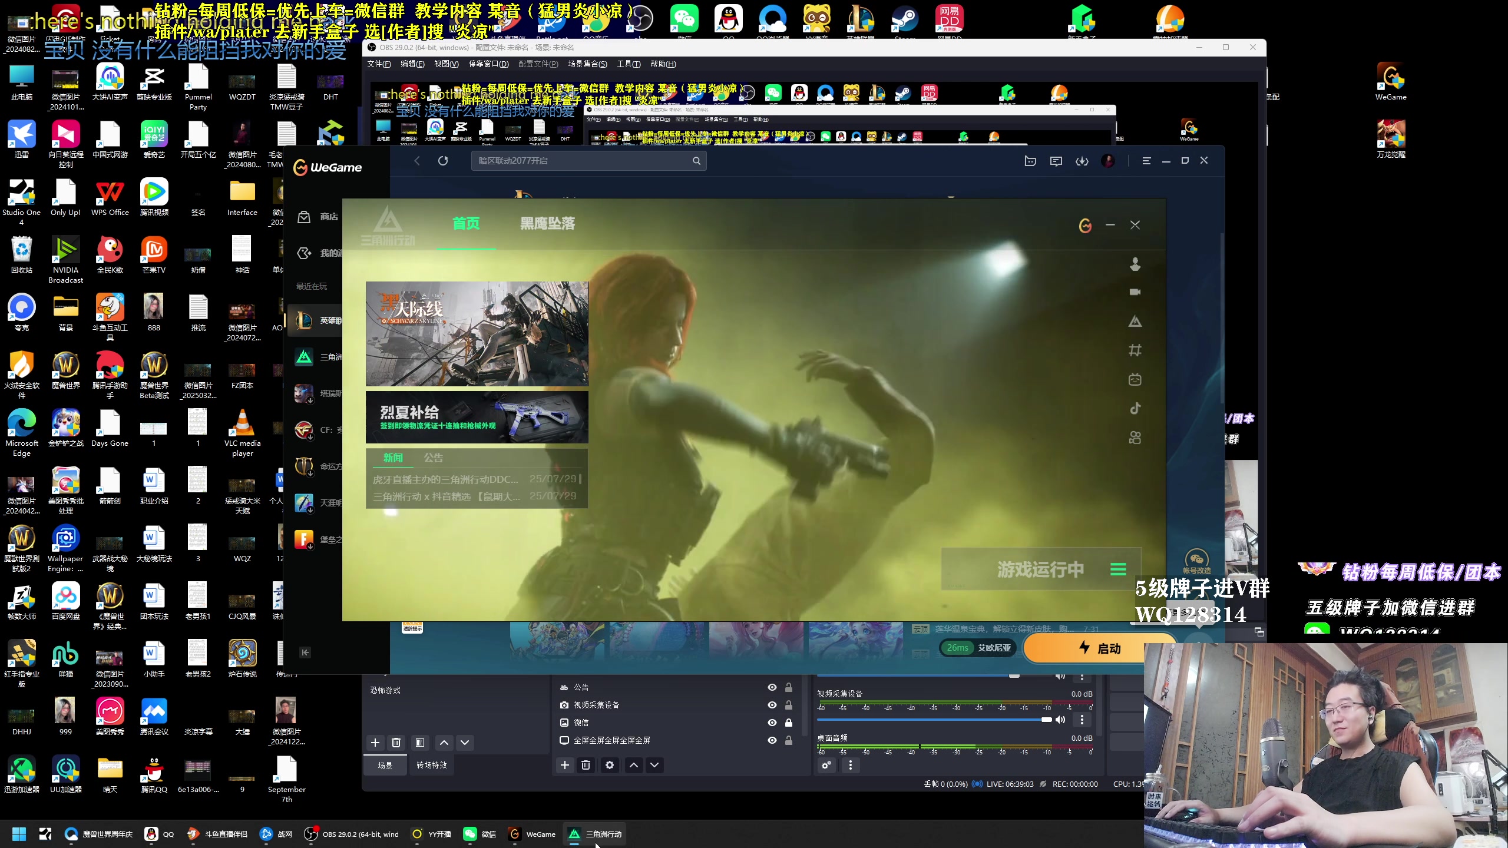Open the 烈夏补给 banner
The width and height of the screenshot is (1508, 848).
[477, 417]
